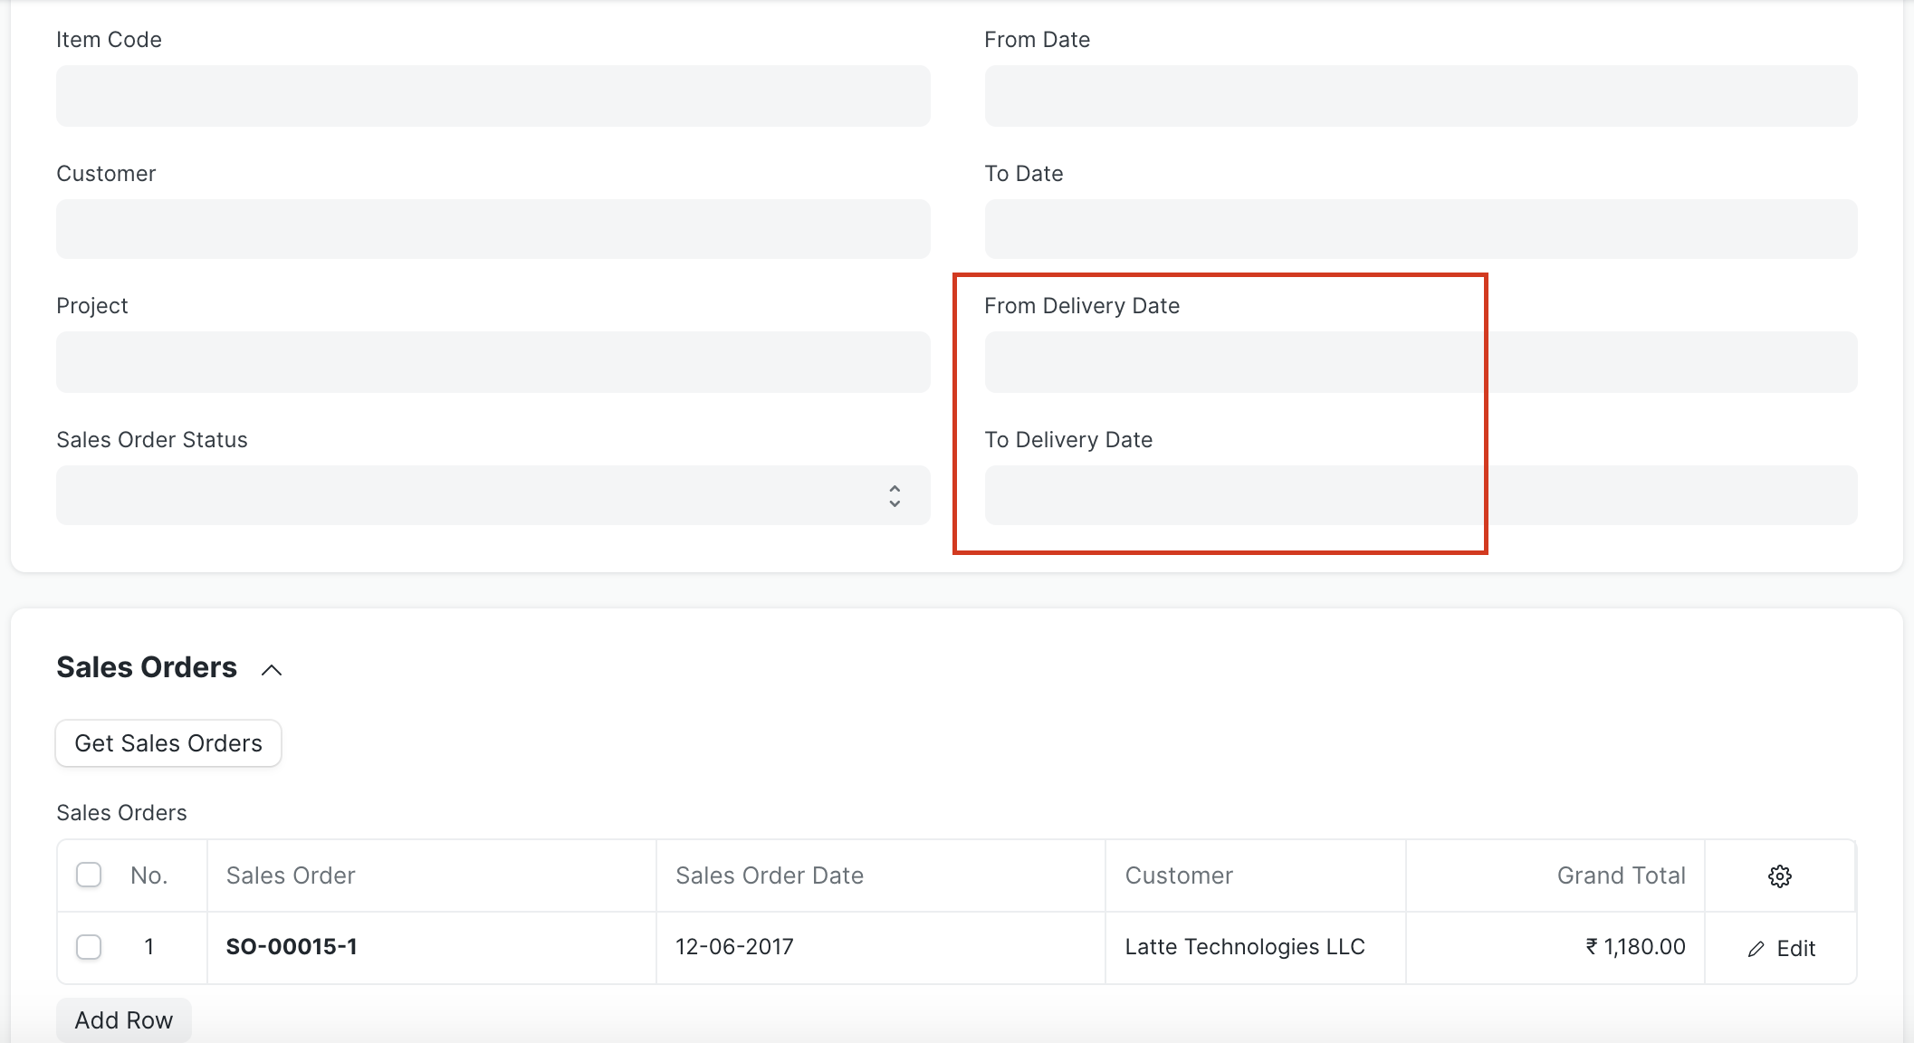Open sales order SO-00015-1 cell
Viewport: 1914px width, 1043px height.
pos(292,947)
